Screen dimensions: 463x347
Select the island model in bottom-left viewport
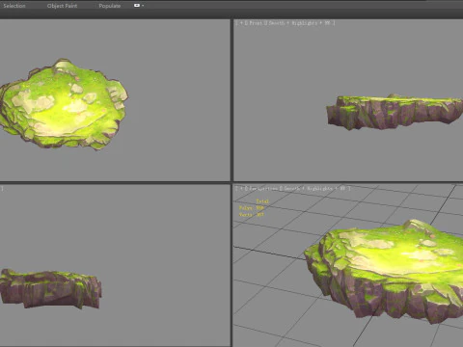click(50, 289)
